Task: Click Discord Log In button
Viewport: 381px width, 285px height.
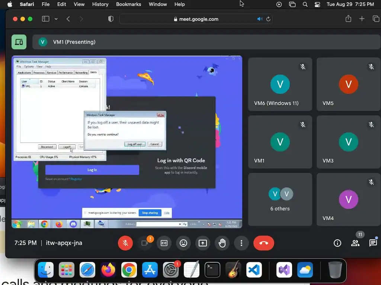Action: tap(92, 170)
